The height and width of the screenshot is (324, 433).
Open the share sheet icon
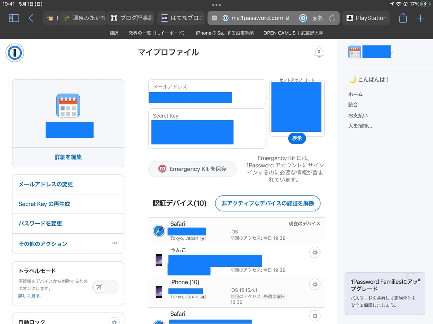point(403,18)
